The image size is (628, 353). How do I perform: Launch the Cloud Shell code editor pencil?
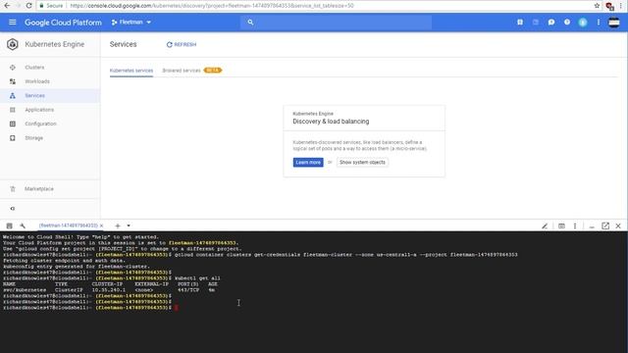[545, 227]
